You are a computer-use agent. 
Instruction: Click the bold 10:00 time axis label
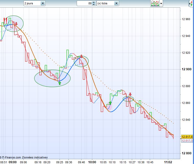(x=92, y=162)
